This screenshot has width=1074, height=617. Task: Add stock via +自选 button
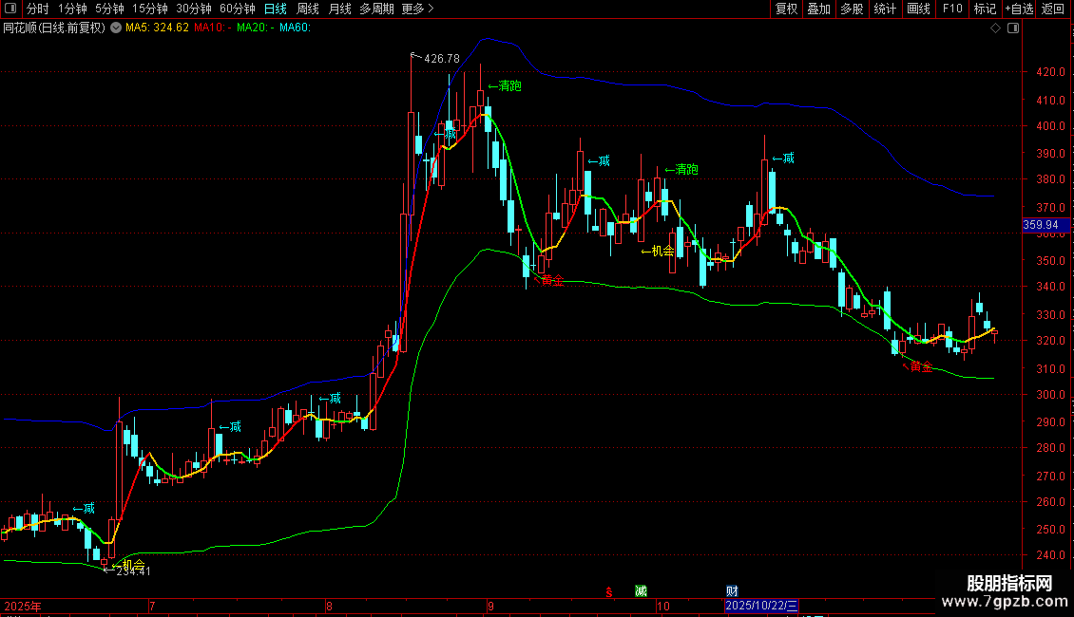tap(1019, 9)
